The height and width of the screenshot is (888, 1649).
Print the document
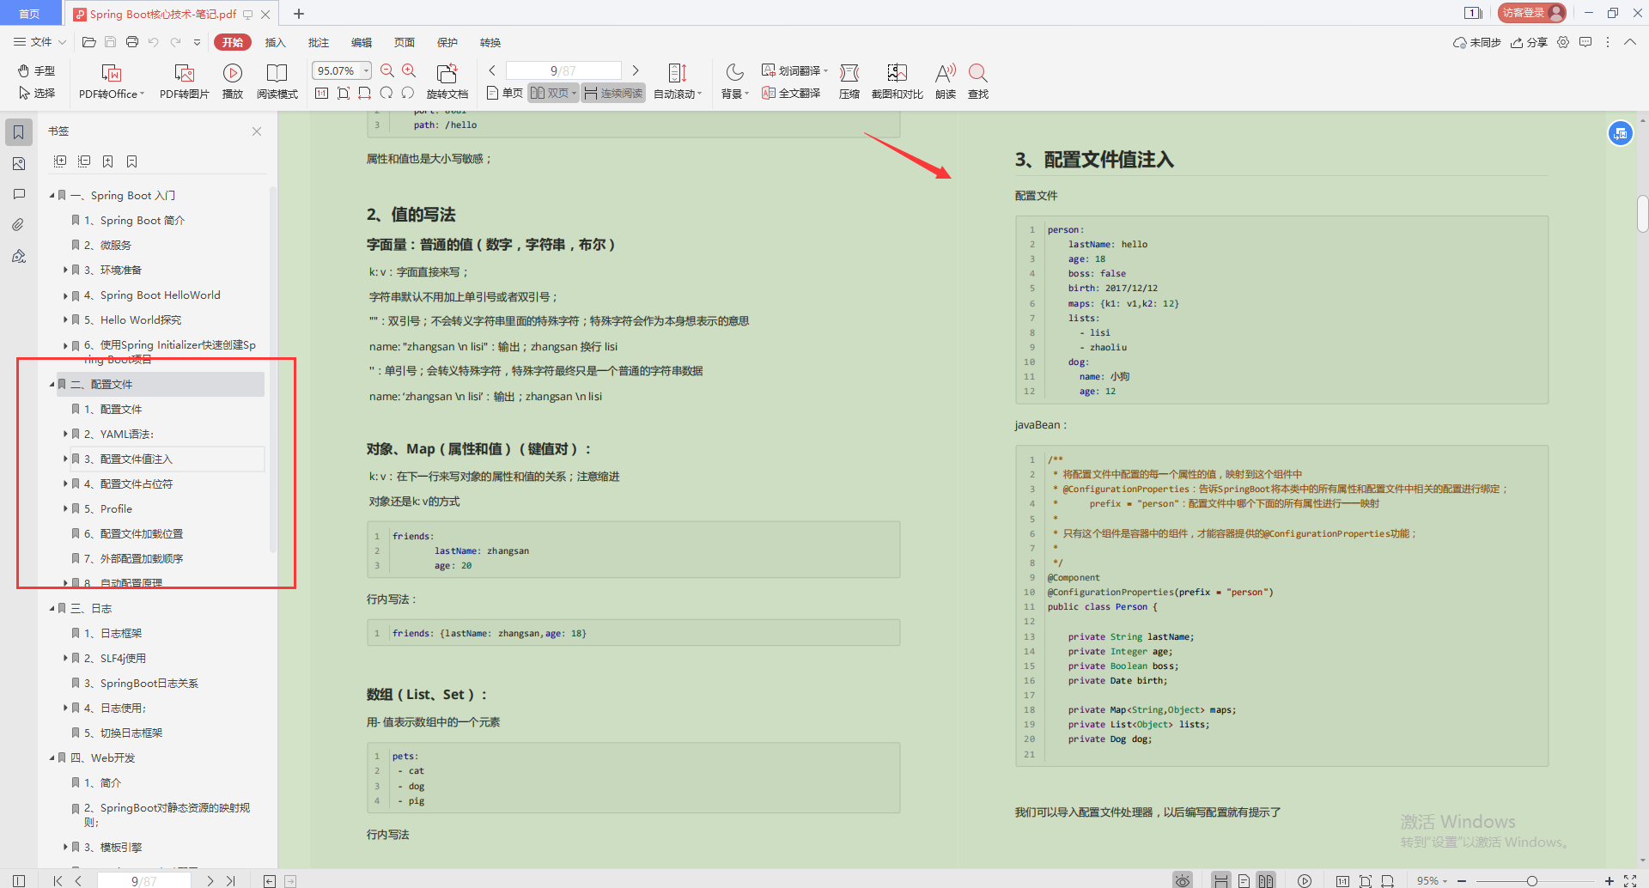coord(131,42)
